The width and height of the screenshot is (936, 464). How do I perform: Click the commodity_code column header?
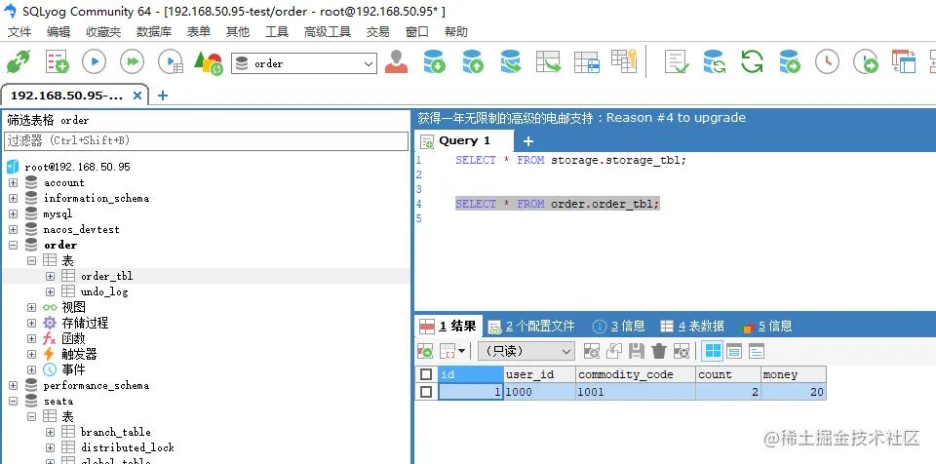tap(635, 374)
